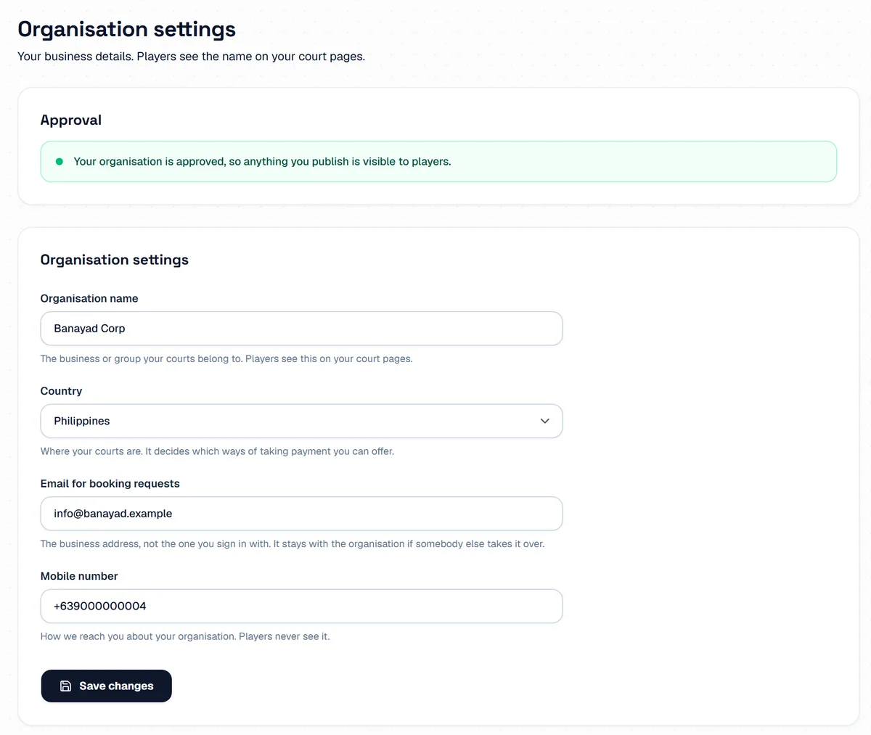Image resolution: width=871 pixels, height=735 pixels.
Task: Open the Country select showing Philippines
Action: (301, 421)
